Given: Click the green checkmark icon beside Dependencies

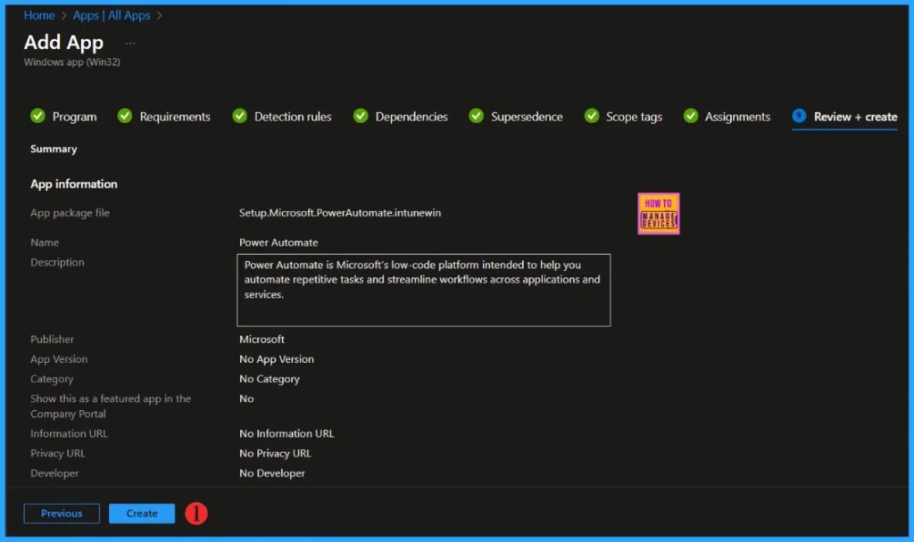Looking at the screenshot, I should tap(361, 116).
